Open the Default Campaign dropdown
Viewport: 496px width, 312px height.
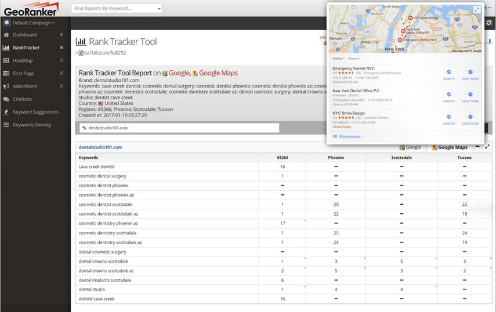(x=33, y=23)
